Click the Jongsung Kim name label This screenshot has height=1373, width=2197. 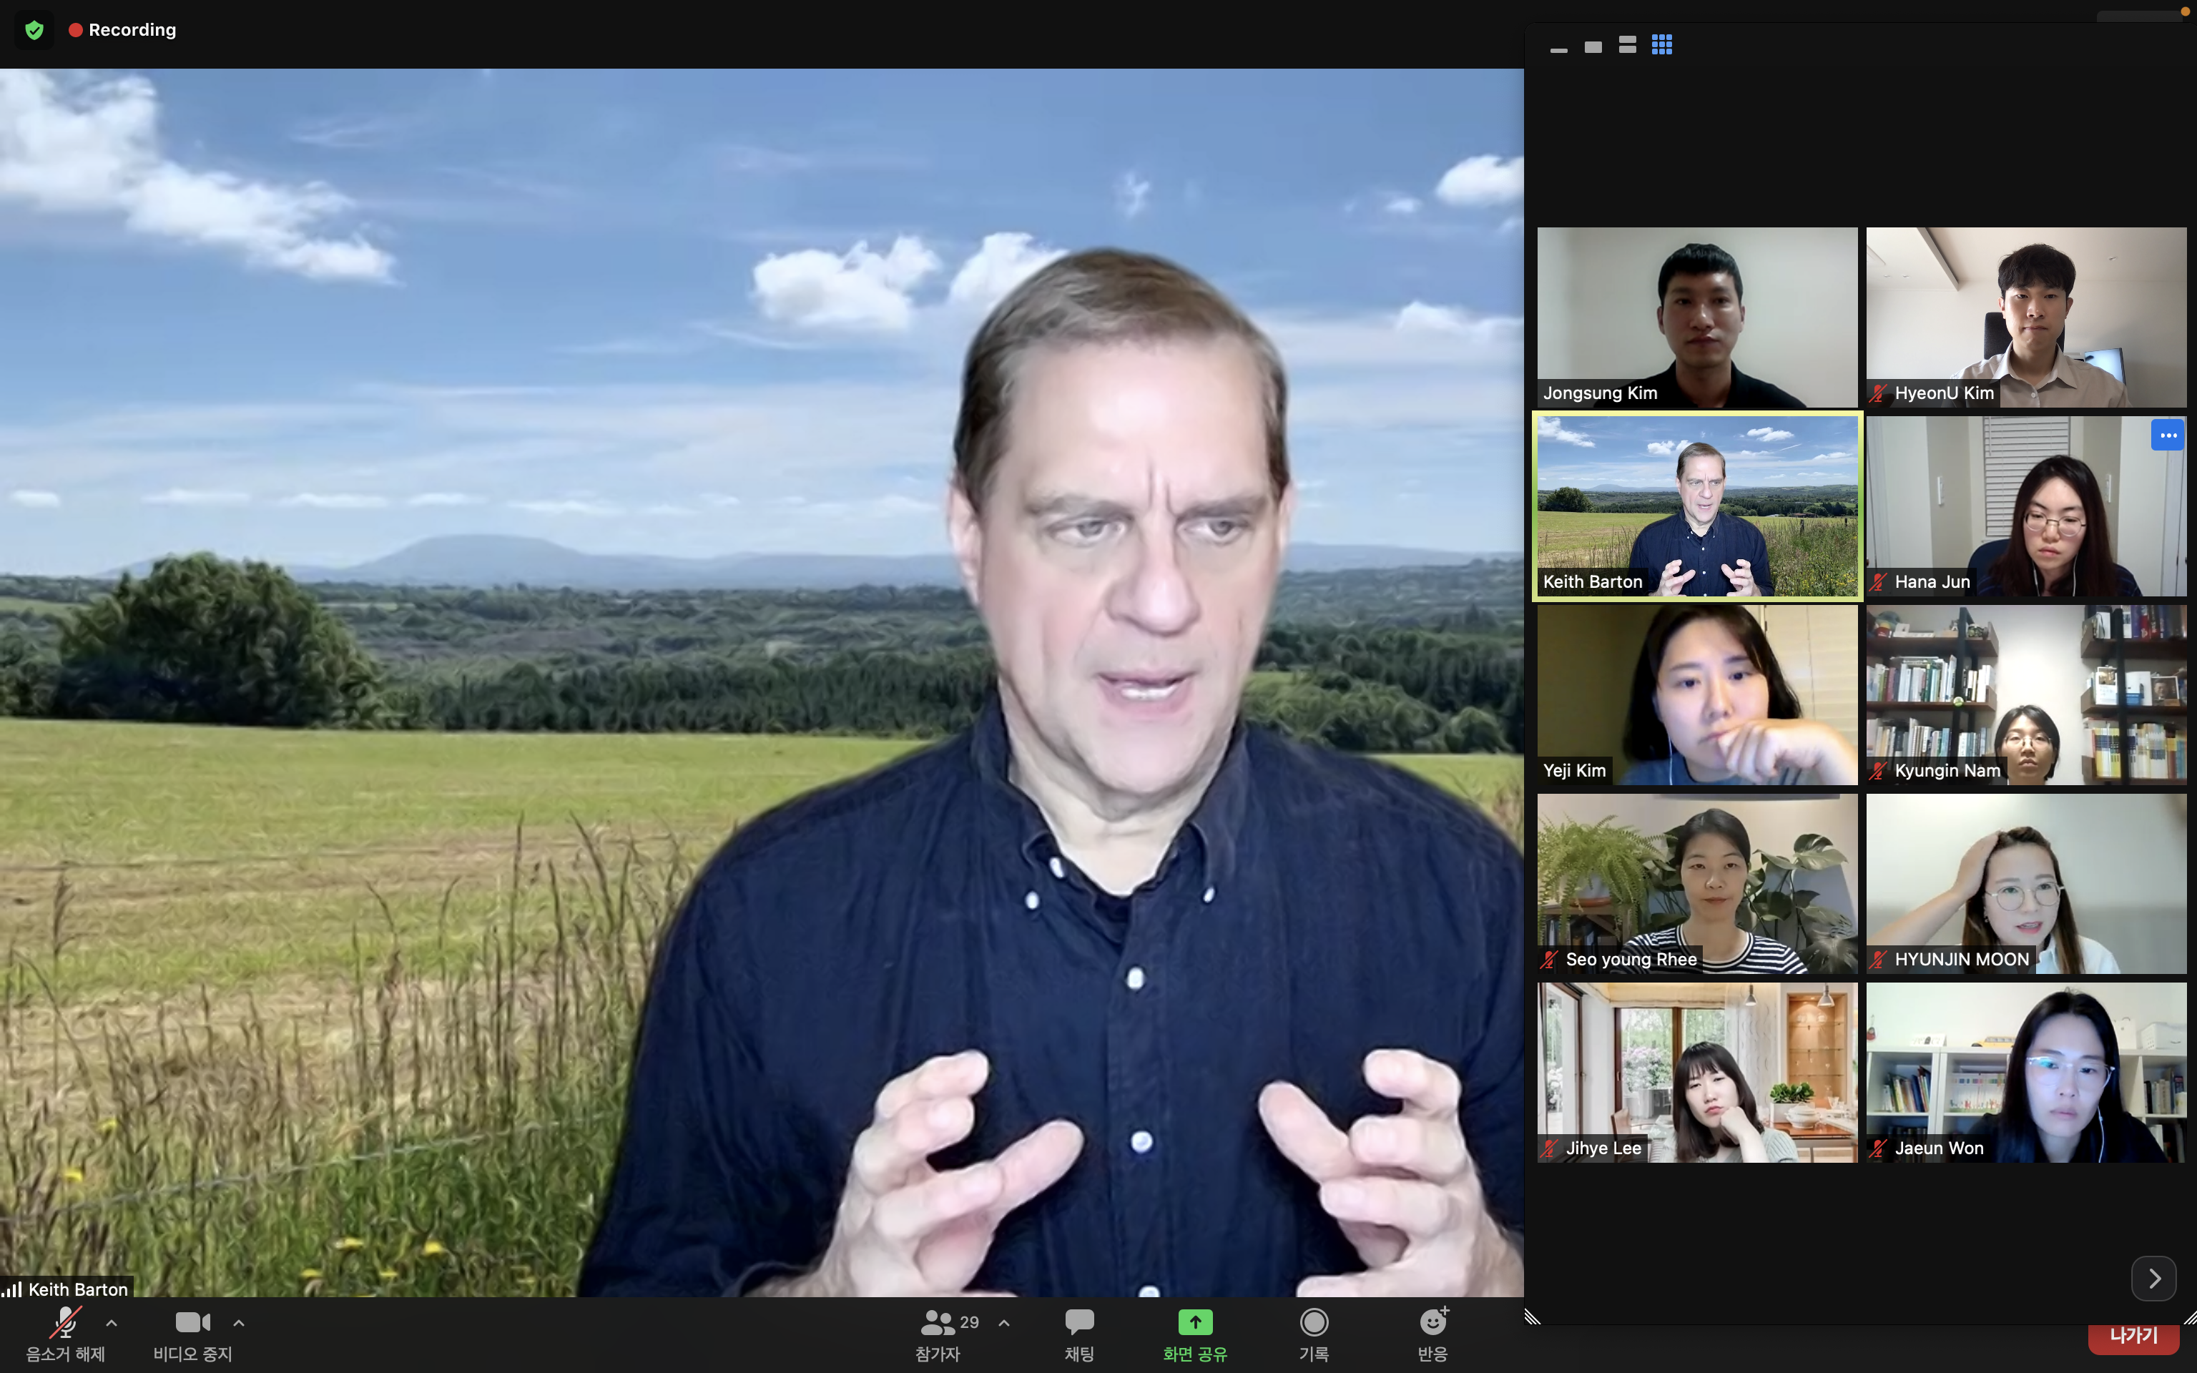1600,393
